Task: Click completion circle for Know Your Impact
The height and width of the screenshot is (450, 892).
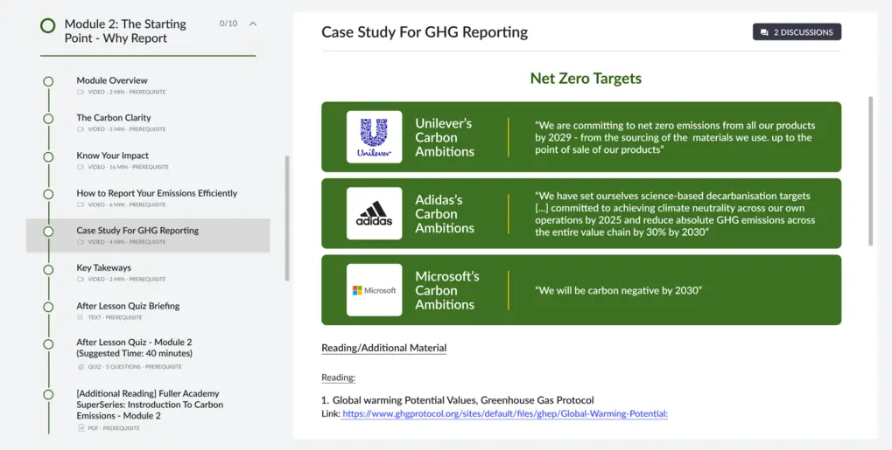Action: click(x=48, y=156)
